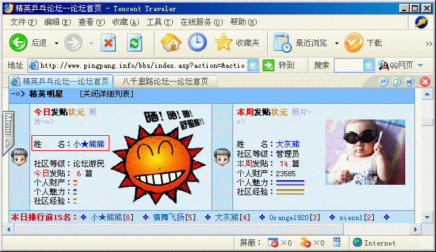The height and width of the screenshot is (252, 436).
Task: Open Favorites star icon
Action: [x=223, y=42]
